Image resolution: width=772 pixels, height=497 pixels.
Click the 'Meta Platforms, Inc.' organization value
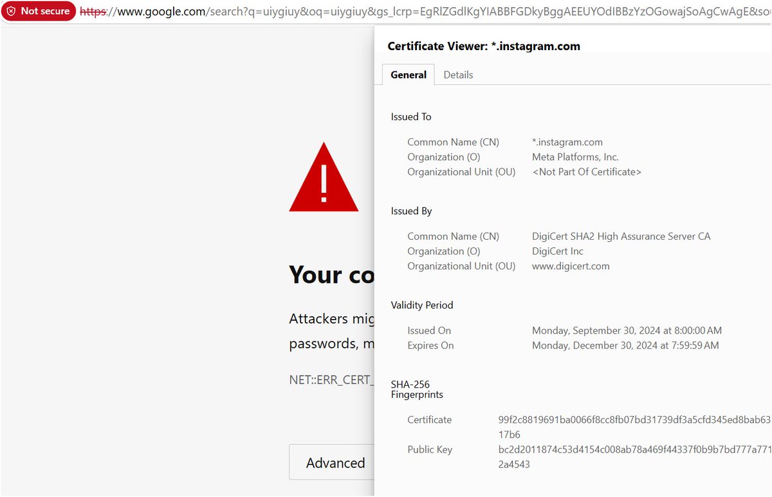(x=575, y=157)
